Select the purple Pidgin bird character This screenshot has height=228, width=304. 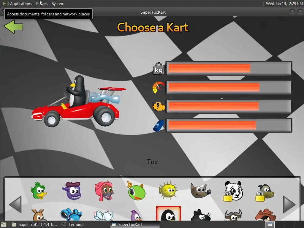point(136,215)
